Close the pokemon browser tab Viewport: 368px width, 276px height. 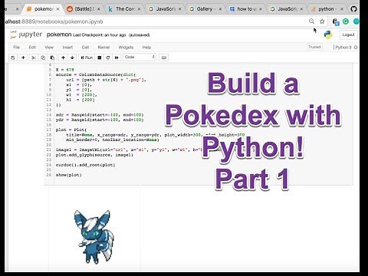click(58, 9)
